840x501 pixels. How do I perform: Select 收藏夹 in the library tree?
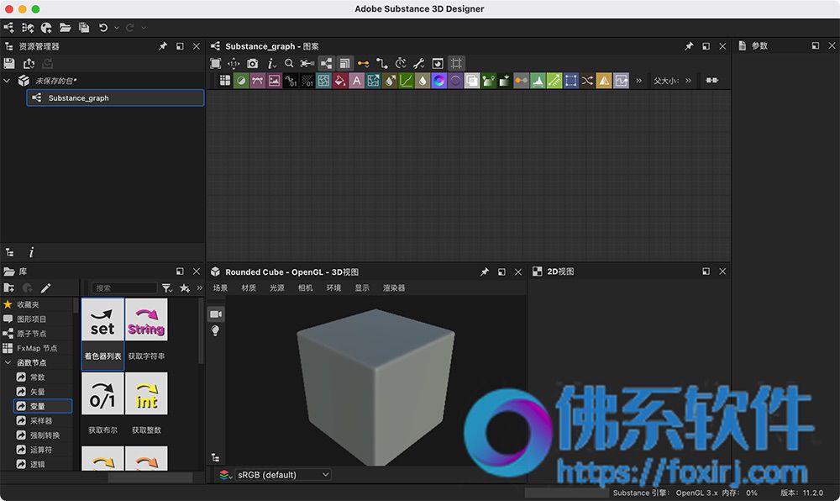pyautogui.click(x=28, y=304)
